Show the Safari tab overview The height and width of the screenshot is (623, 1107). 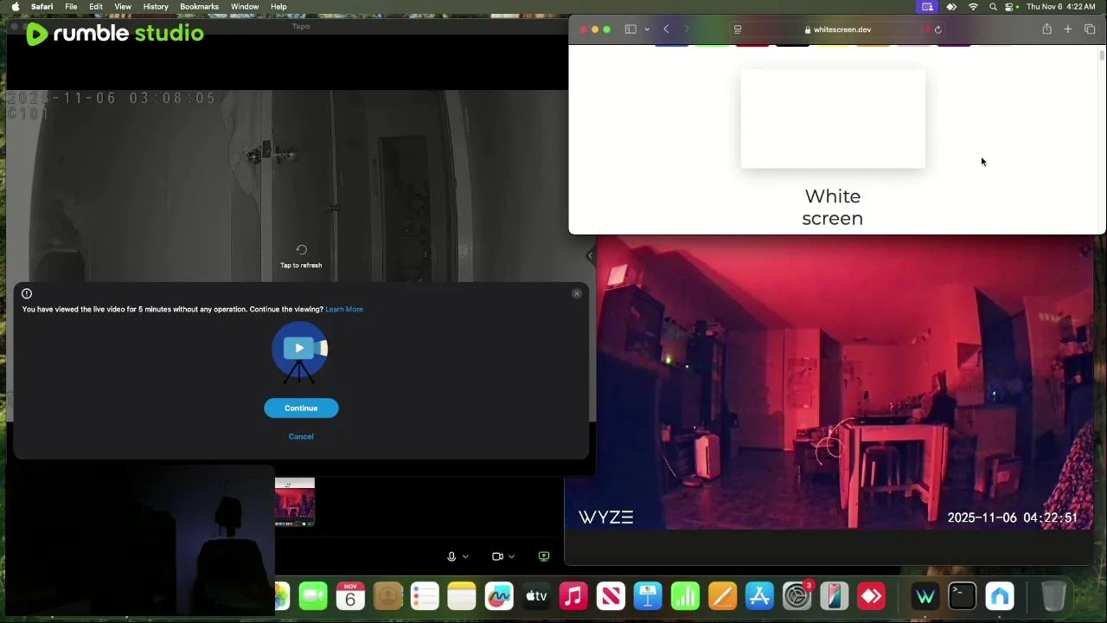click(1090, 29)
